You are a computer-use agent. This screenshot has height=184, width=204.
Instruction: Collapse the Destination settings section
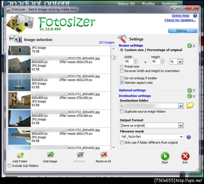pyautogui.click(x=194, y=96)
